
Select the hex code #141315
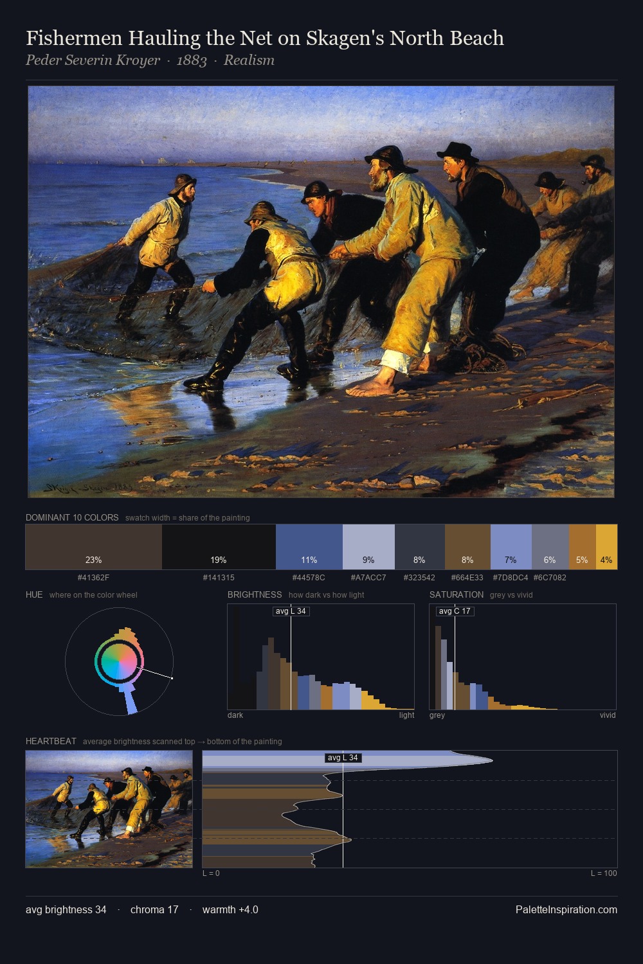point(219,578)
